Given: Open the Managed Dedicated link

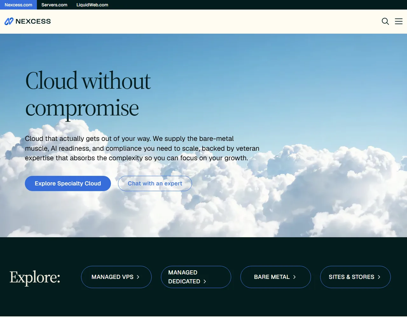Looking at the screenshot, I should coord(196,277).
